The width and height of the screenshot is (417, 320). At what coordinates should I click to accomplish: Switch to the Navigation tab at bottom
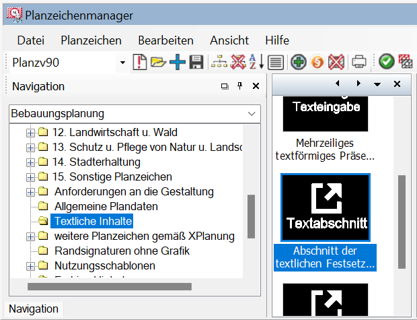tap(34, 309)
